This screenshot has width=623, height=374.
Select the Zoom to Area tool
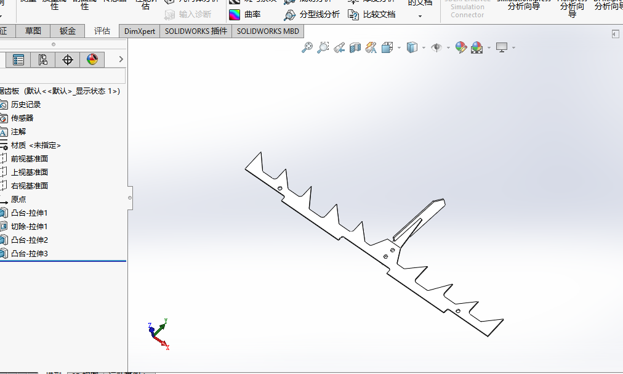323,47
